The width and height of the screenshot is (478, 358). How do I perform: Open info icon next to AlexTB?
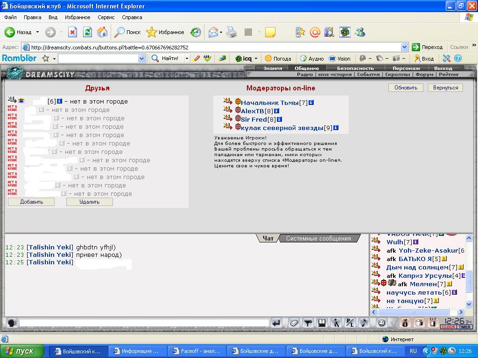[276, 111]
